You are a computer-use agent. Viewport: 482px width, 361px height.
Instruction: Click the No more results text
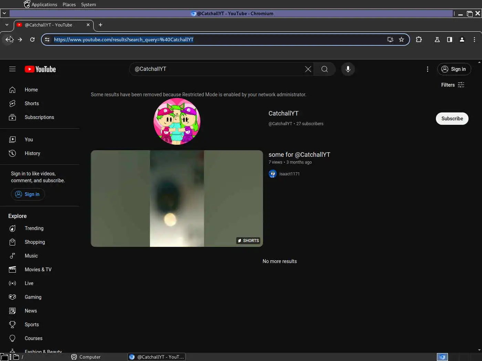click(280, 261)
